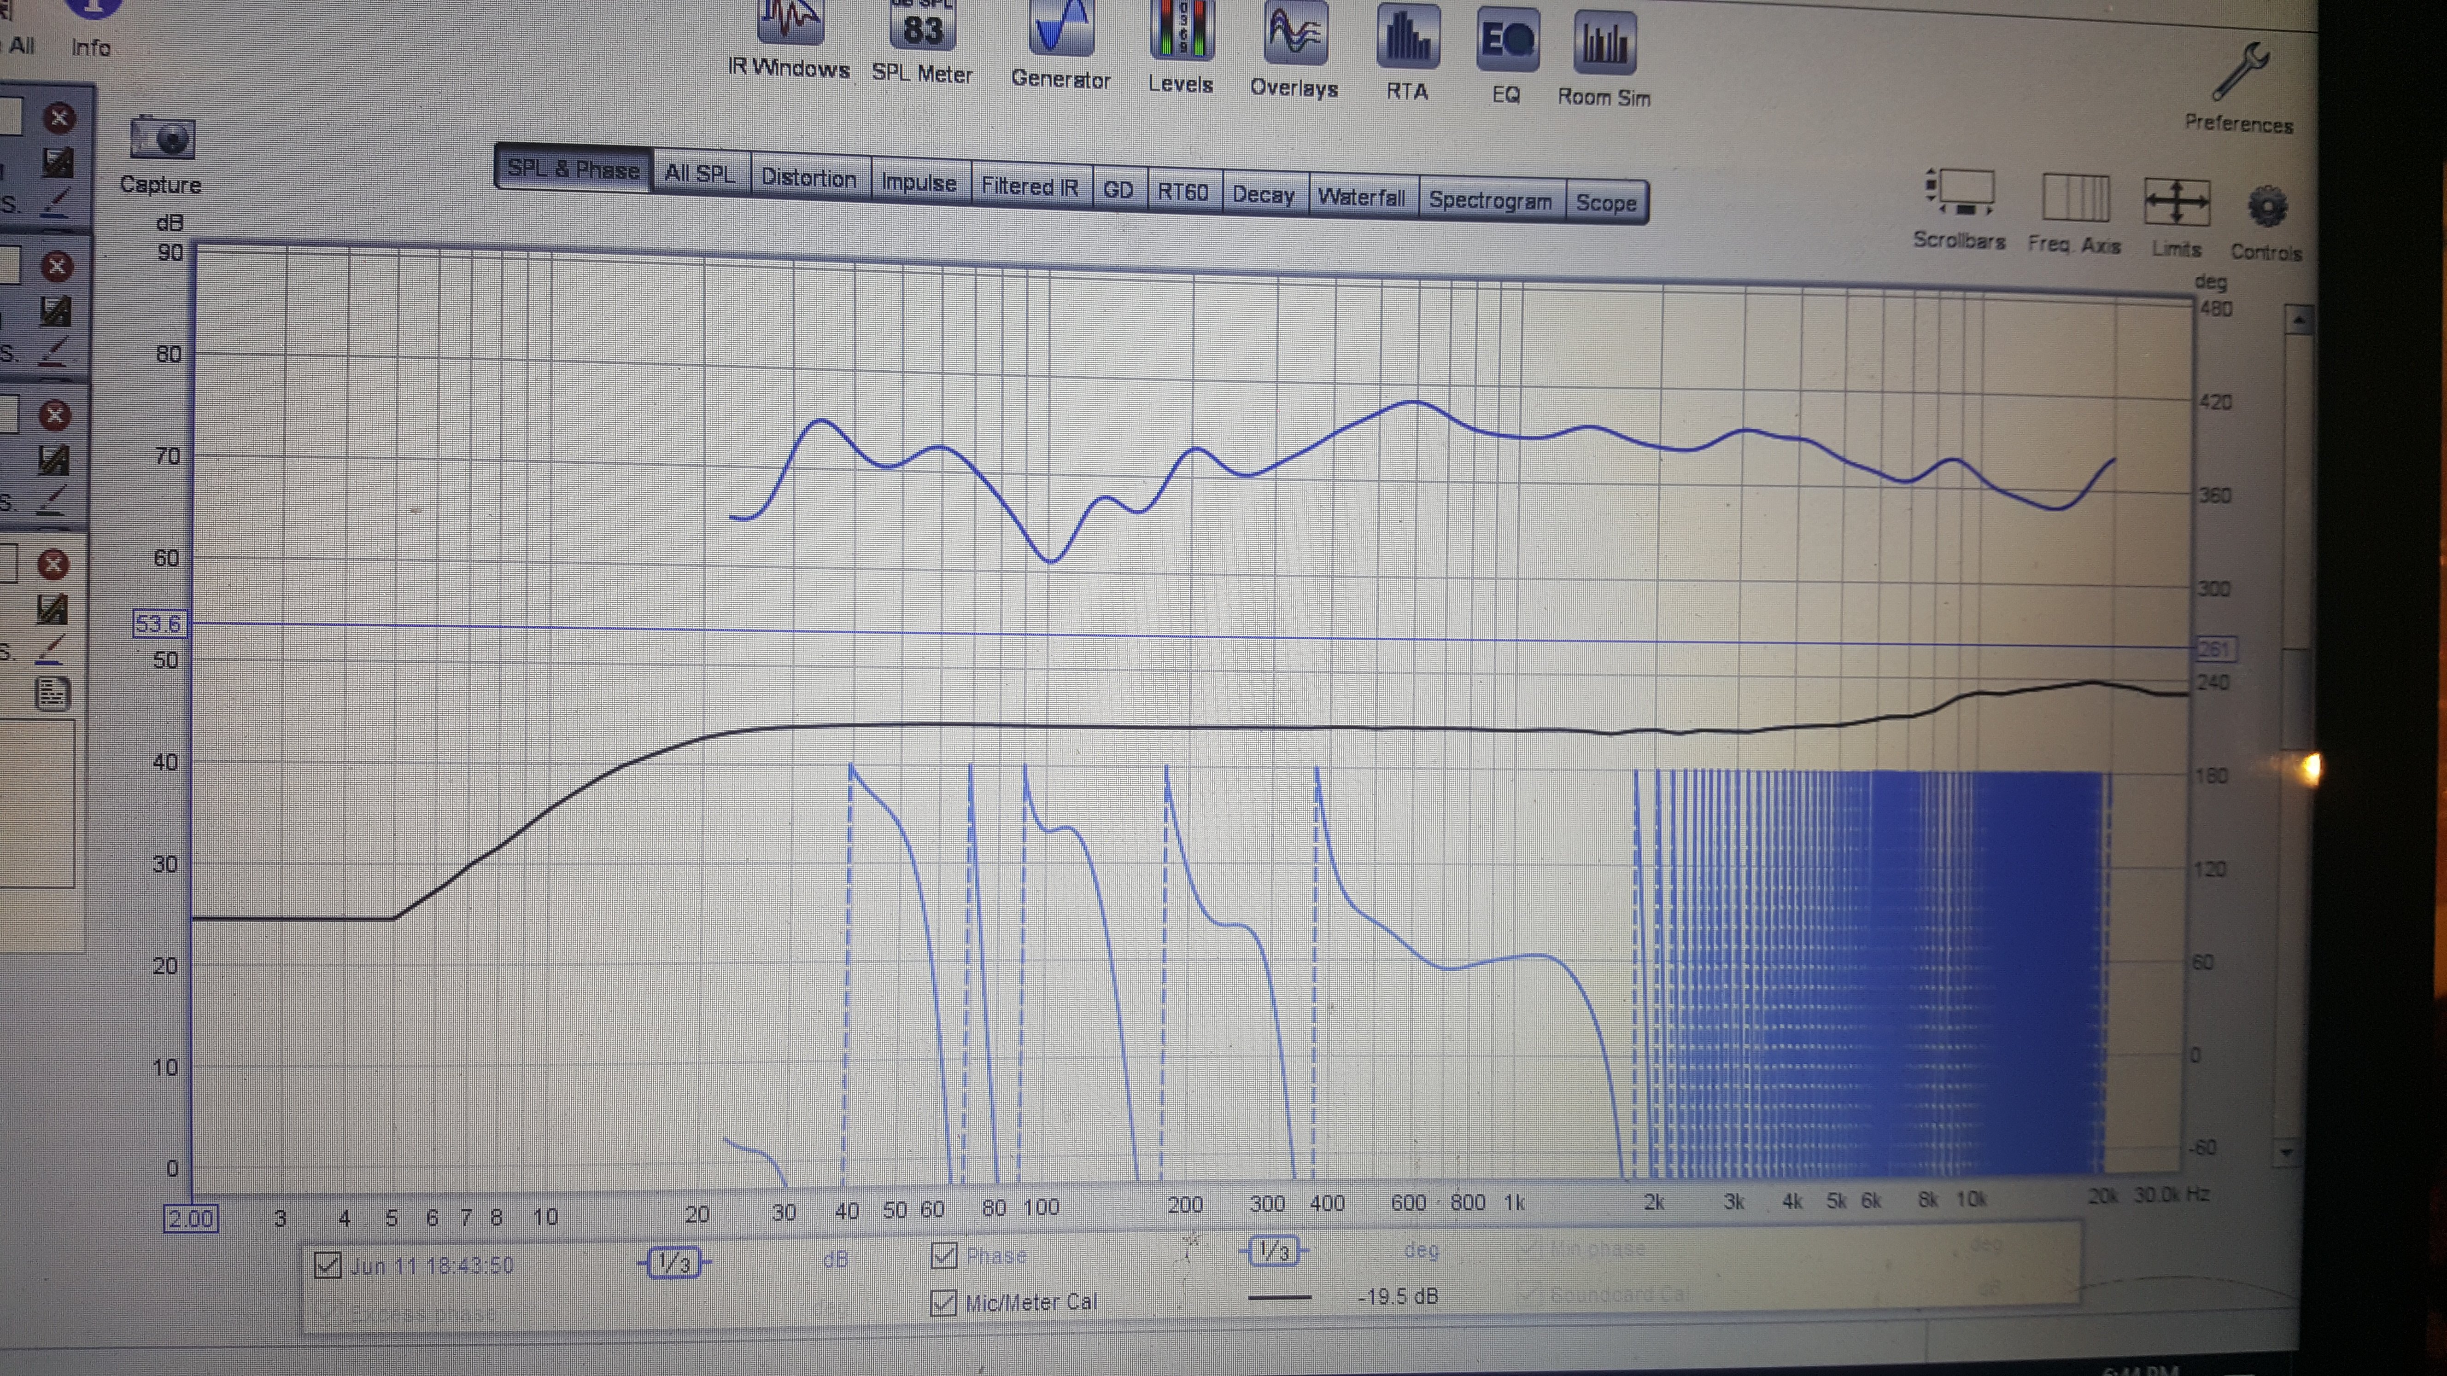Click the 1/3 smoothing indicator for Phase trace
The image size is (2447, 1376).
tap(1273, 1251)
